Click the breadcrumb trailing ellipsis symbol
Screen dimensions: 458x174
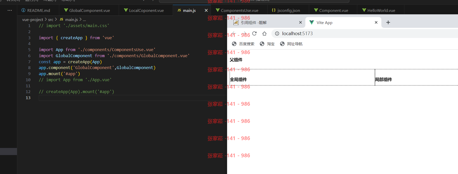pos(84,20)
